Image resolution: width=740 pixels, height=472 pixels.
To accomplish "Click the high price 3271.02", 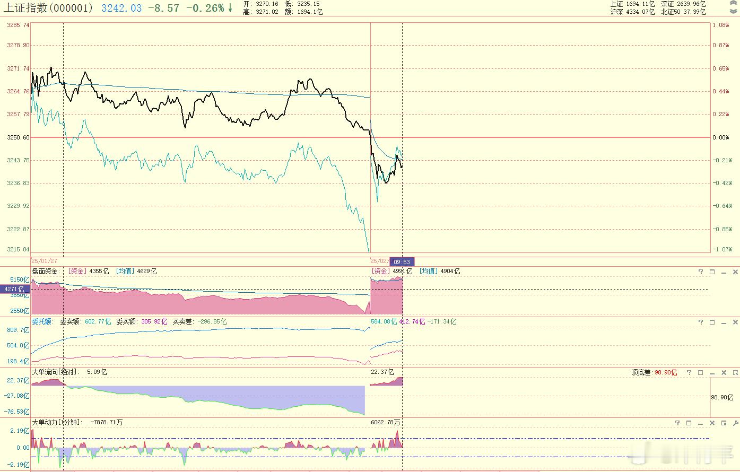I will [267, 12].
